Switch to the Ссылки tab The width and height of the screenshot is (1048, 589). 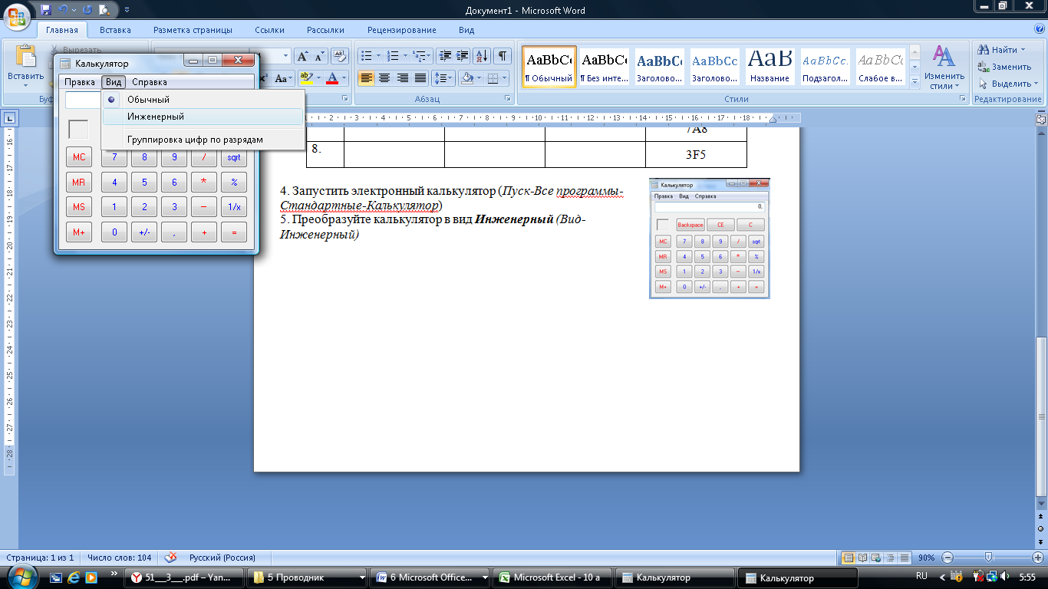[x=269, y=30]
